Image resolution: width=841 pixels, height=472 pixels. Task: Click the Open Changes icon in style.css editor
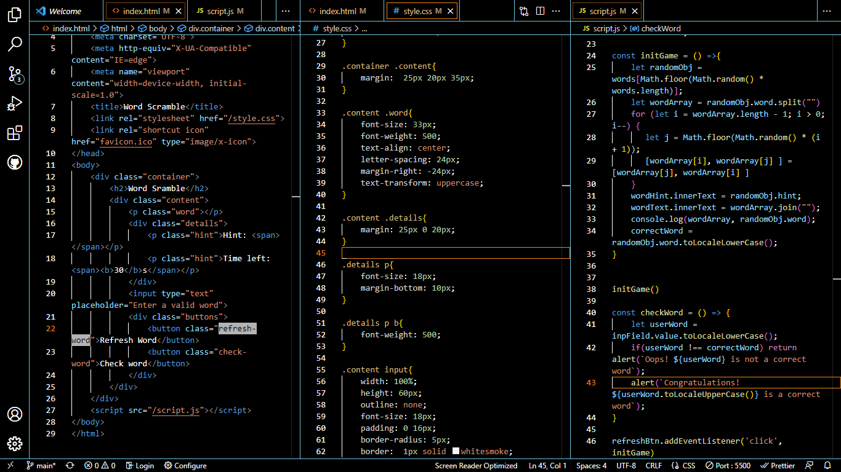coord(524,11)
